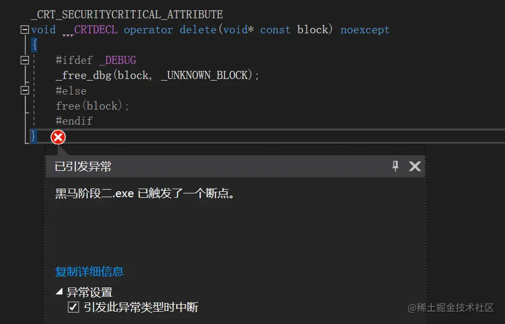Click the purple _DEBUG macro
Image resolution: width=505 pixels, height=324 pixels.
click(x=117, y=60)
